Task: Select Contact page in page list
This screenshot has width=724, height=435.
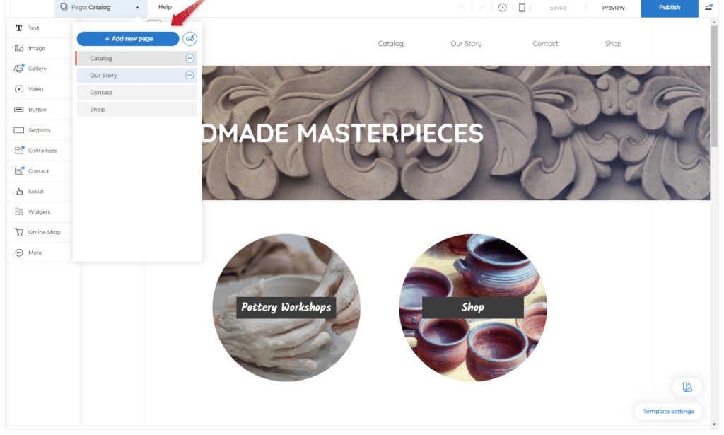Action: tap(136, 93)
